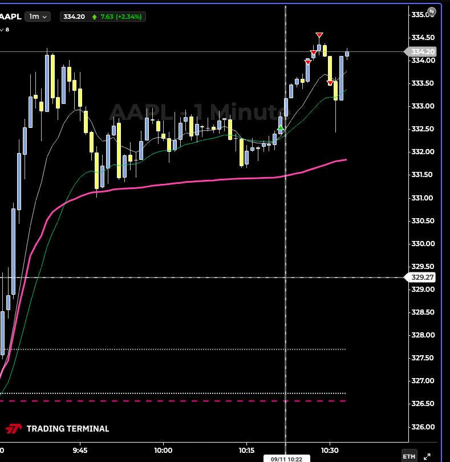Click the 327.00 price axis label
This screenshot has height=462, width=450.
[x=423, y=381]
